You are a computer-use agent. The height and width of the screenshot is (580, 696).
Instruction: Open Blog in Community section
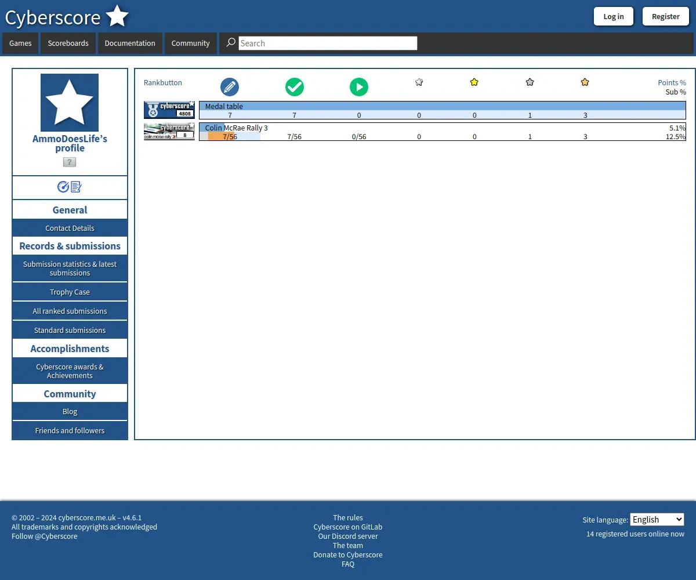(x=70, y=411)
